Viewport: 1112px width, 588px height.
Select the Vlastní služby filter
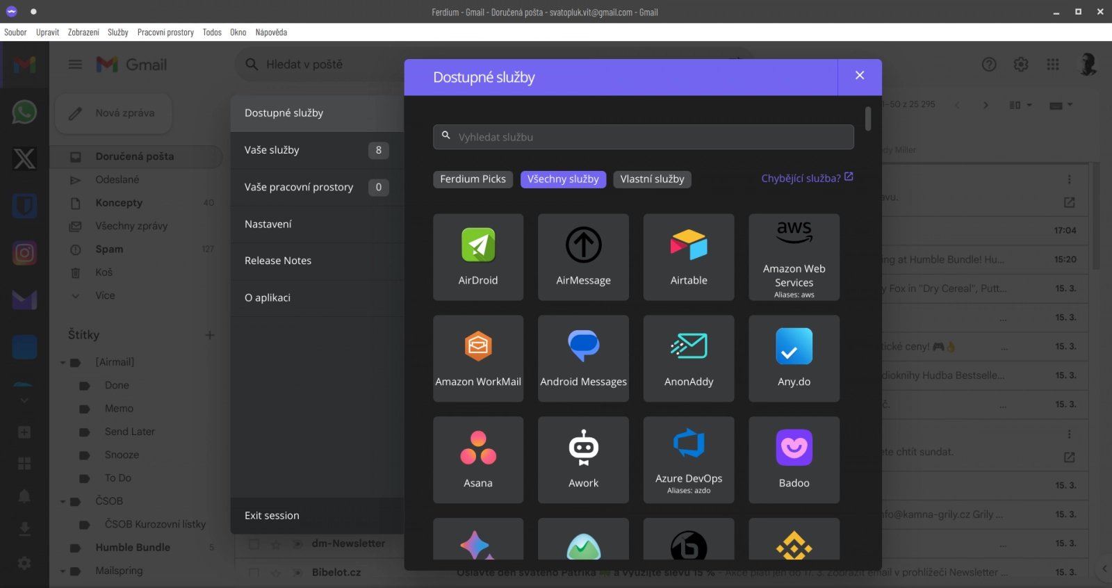click(652, 179)
